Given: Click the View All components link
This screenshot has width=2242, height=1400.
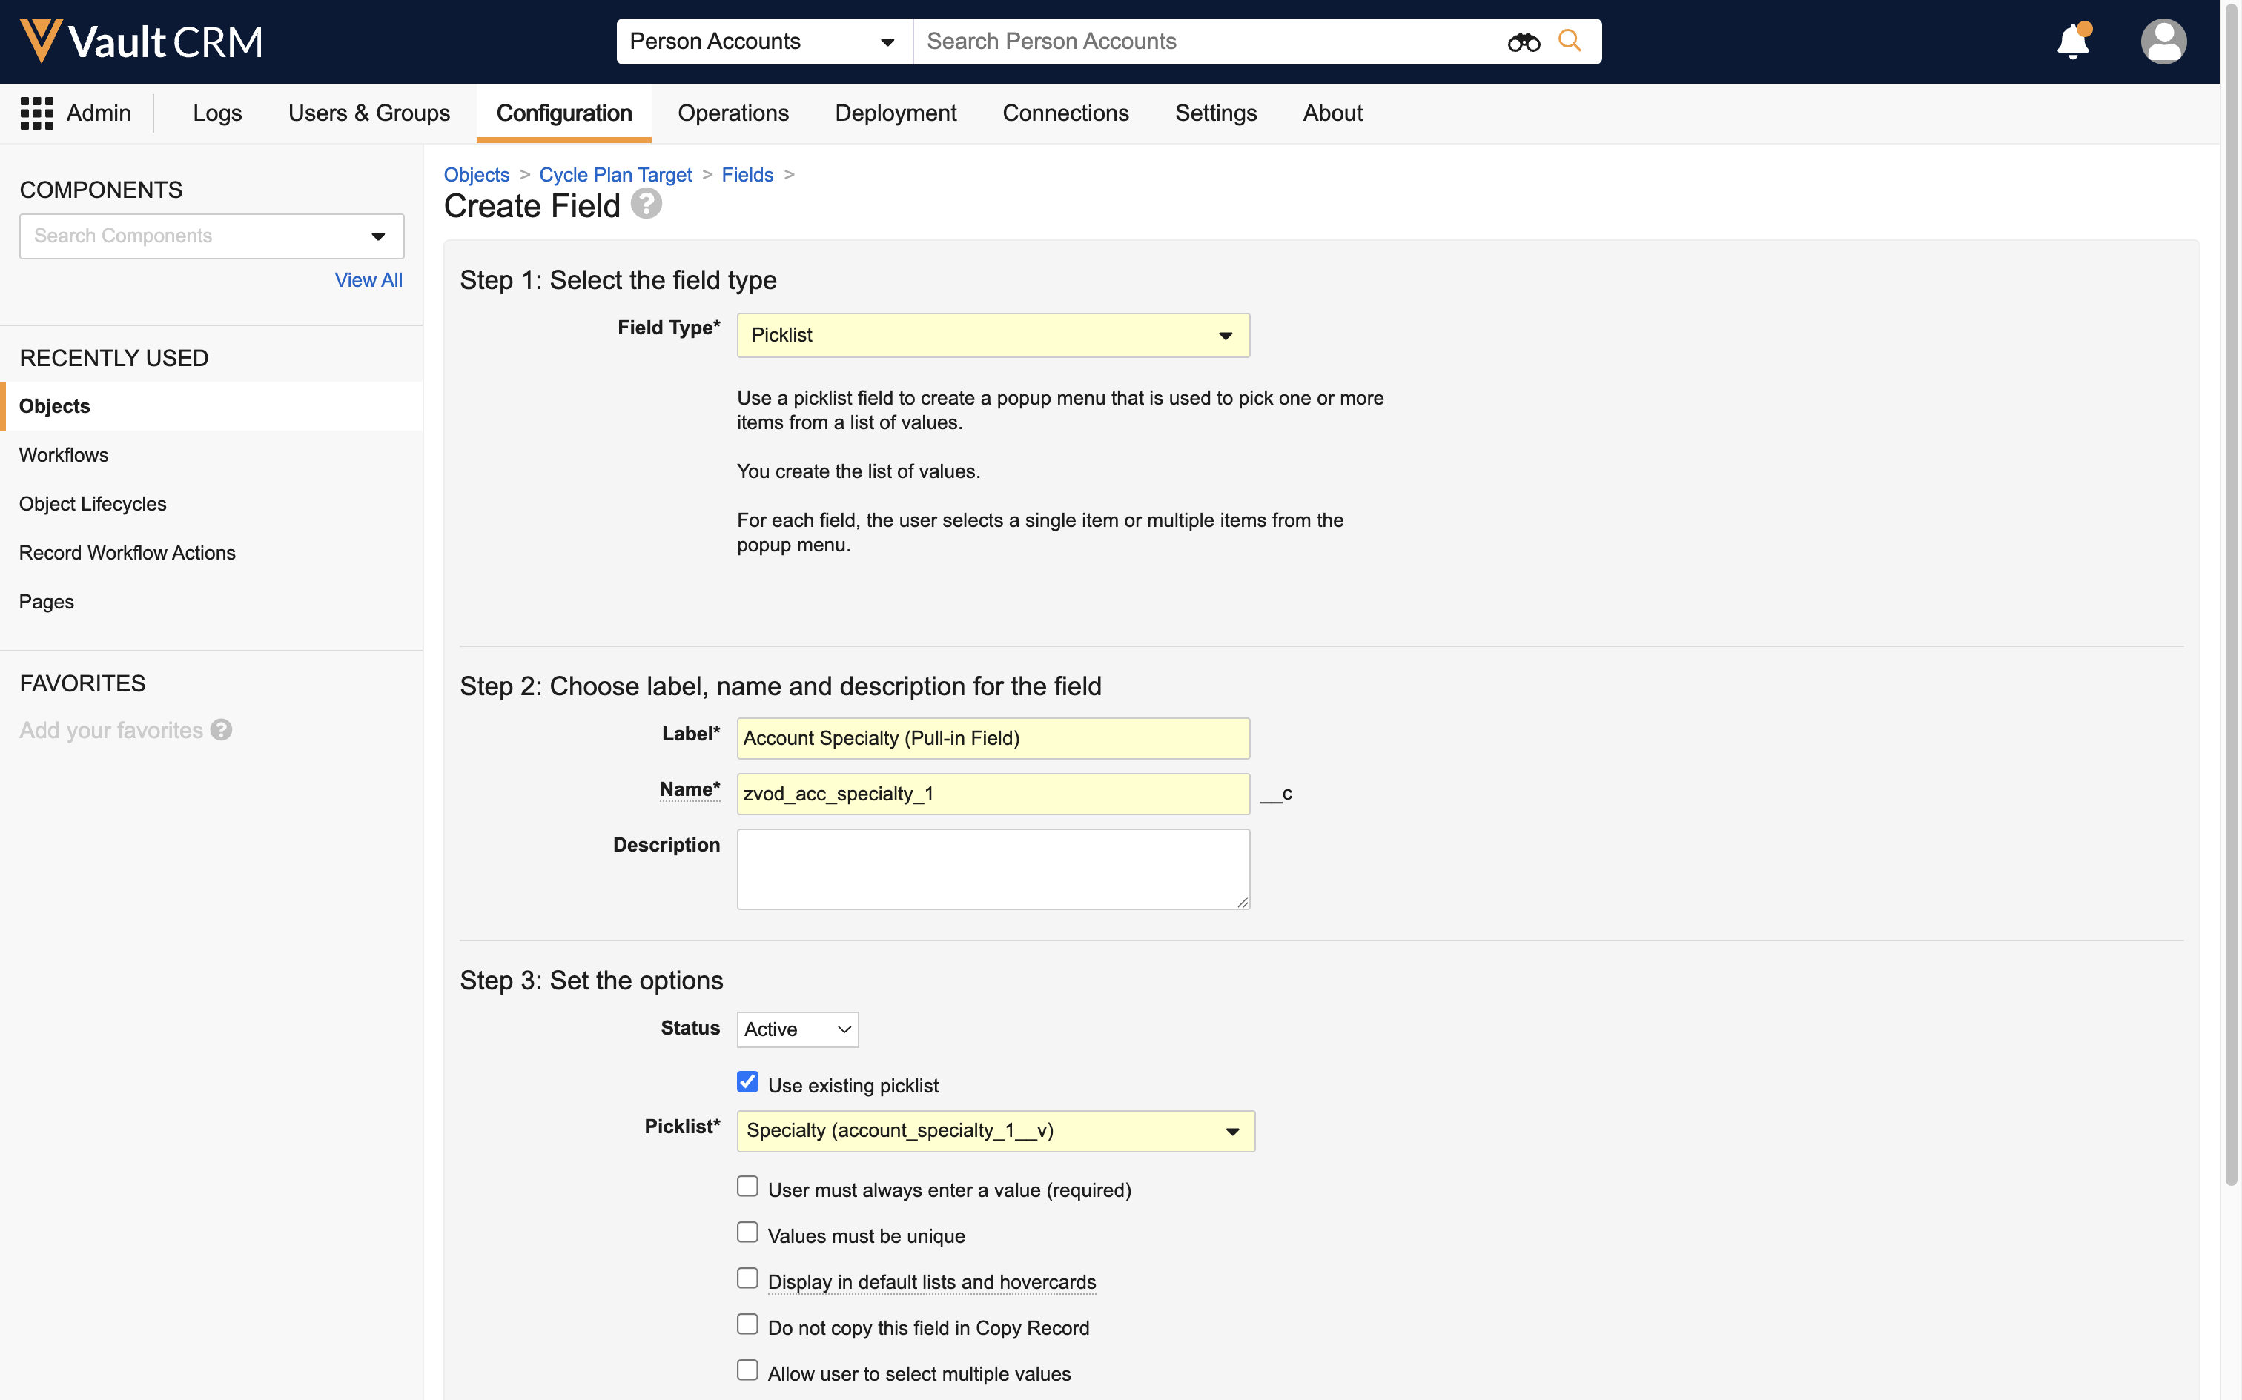Looking at the screenshot, I should click(x=368, y=279).
